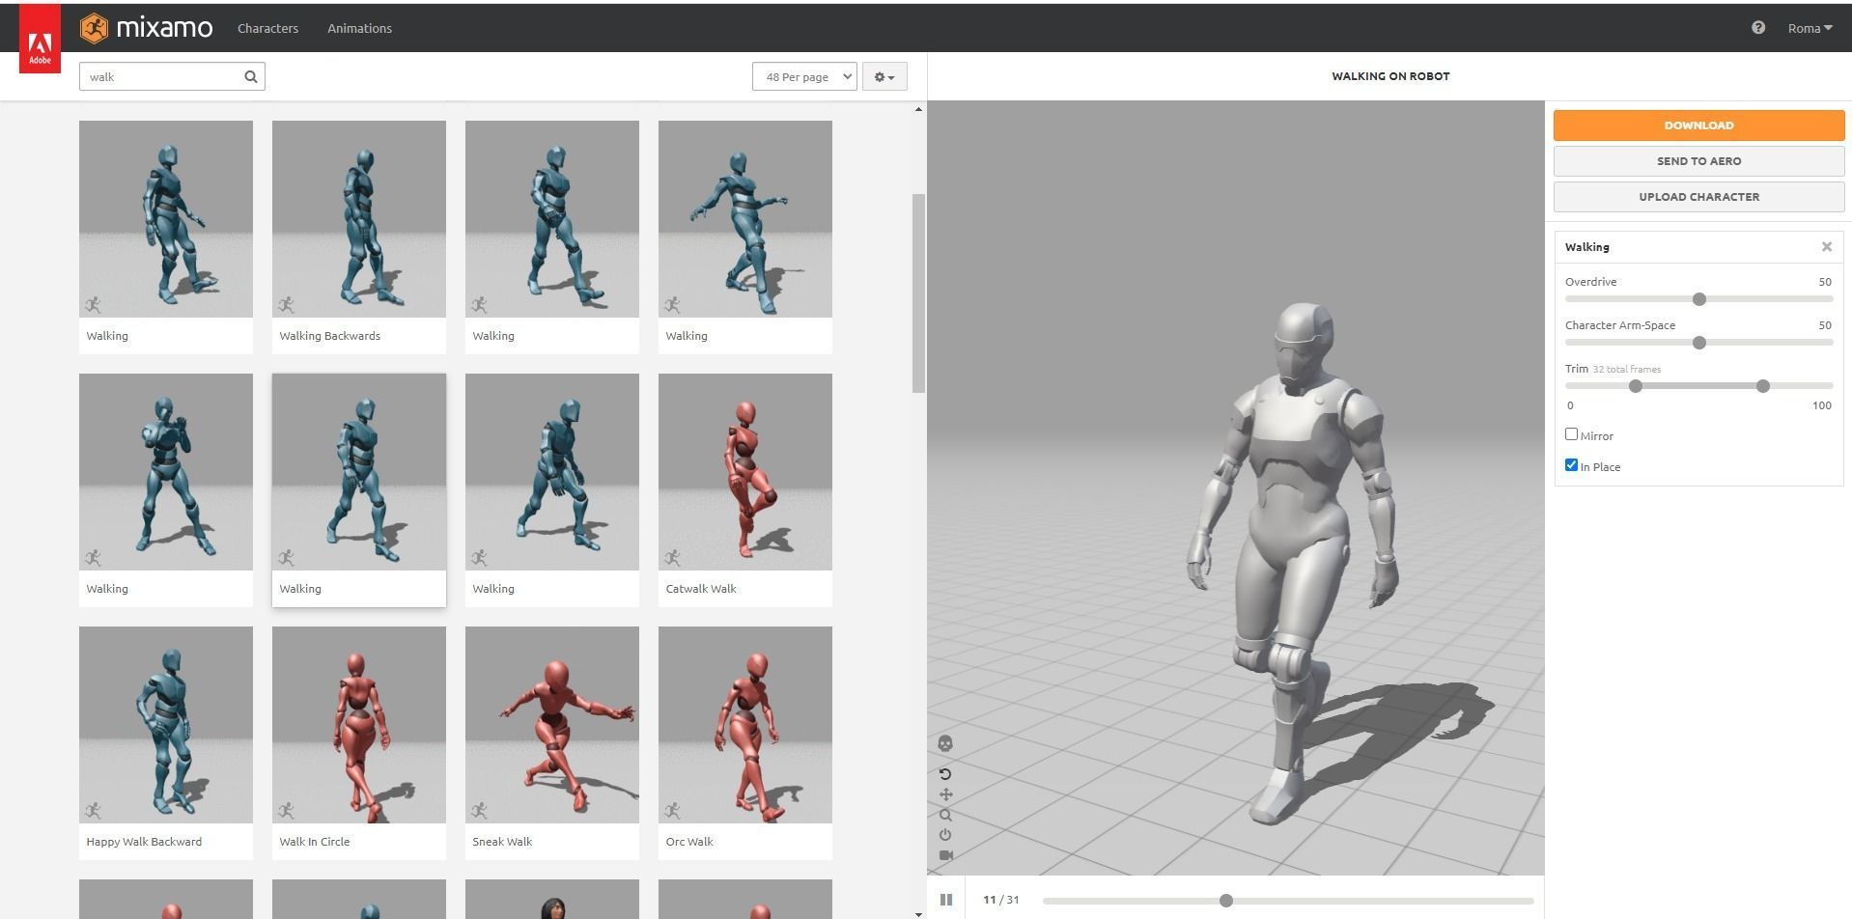Select the Walk In Circle thumbnail
Screen dimensions: 1852x919
pos(359,725)
